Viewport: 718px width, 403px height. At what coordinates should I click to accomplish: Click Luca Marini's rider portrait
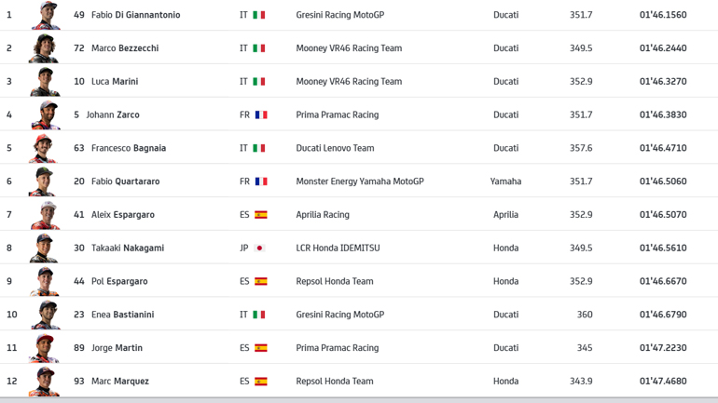coord(44,82)
